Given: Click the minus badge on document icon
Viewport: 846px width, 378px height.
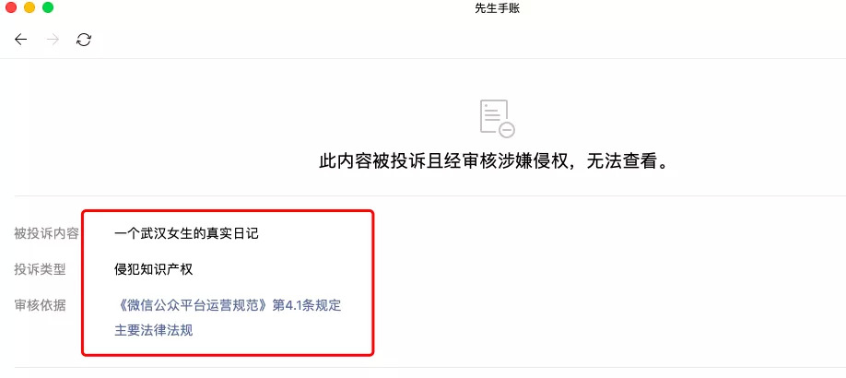Looking at the screenshot, I should pos(507,130).
